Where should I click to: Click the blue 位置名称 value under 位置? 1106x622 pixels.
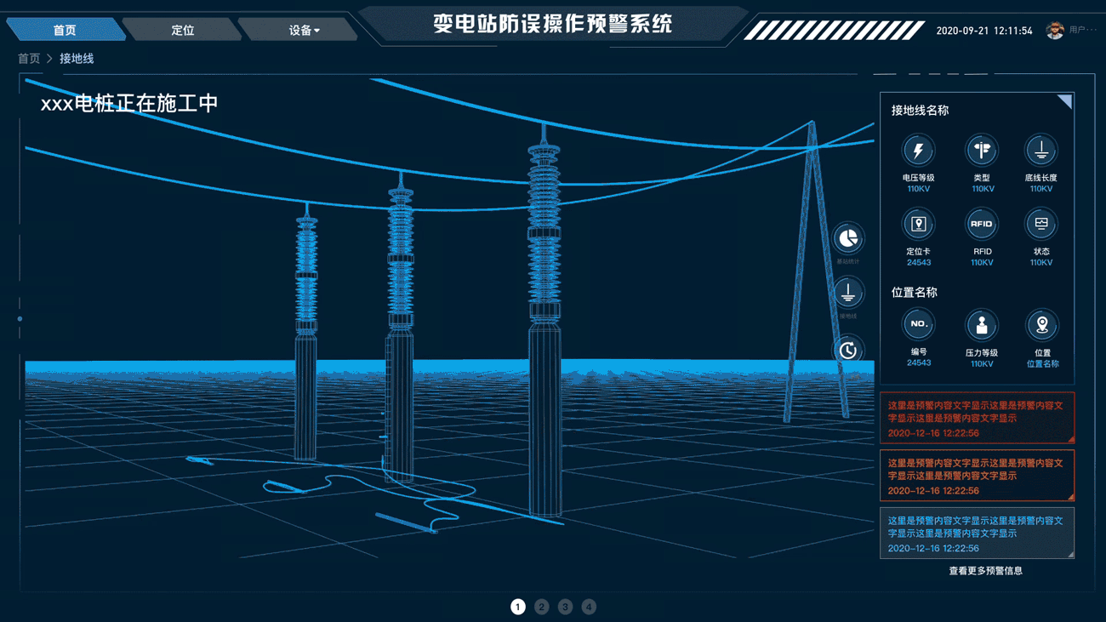click(1042, 364)
